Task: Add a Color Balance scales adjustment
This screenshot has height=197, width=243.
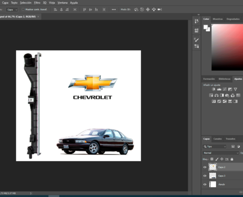Action: (216, 95)
